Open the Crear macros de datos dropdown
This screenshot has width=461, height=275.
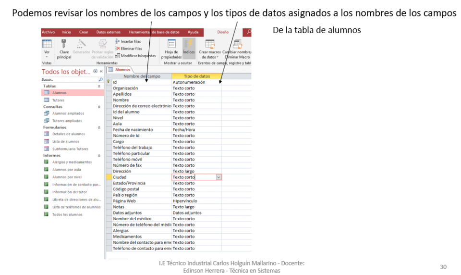(210, 54)
